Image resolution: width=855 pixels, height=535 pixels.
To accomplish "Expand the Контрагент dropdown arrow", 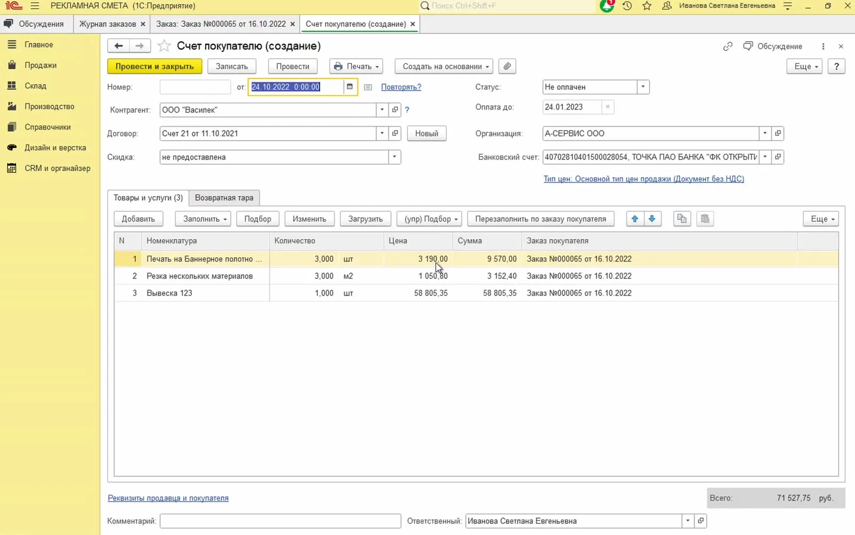I will coord(382,110).
